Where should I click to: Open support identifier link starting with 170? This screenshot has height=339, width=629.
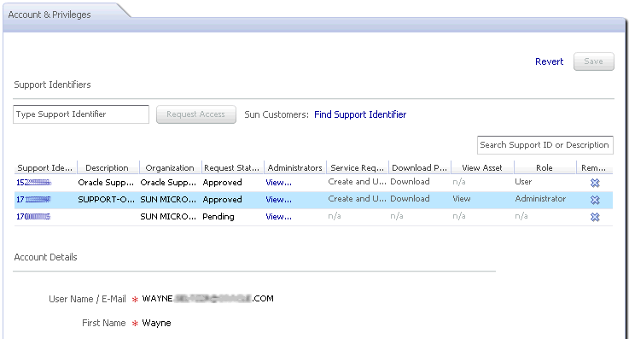(33, 217)
